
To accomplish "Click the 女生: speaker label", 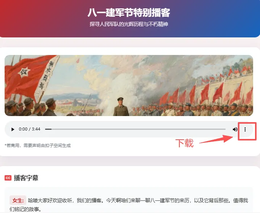I will tap(18, 200).
